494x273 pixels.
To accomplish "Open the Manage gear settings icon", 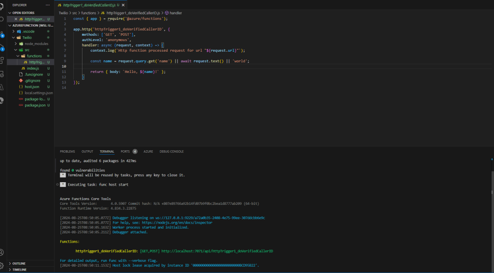I will 1,265.
